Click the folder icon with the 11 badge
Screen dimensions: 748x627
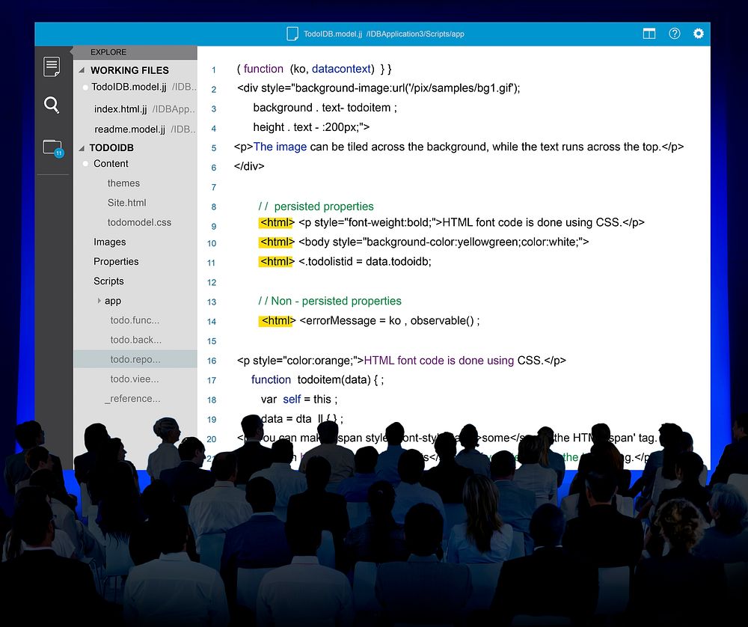pos(52,147)
